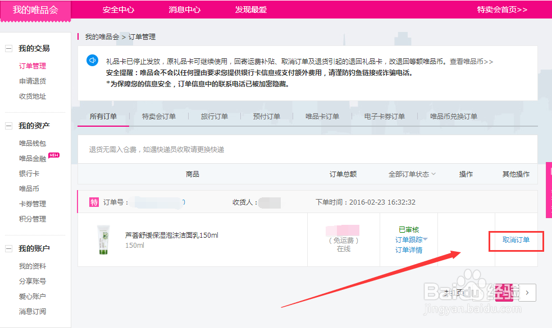Open 爱心账户 in sidebar
The width and height of the screenshot is (552, 328).
[33, 297]
